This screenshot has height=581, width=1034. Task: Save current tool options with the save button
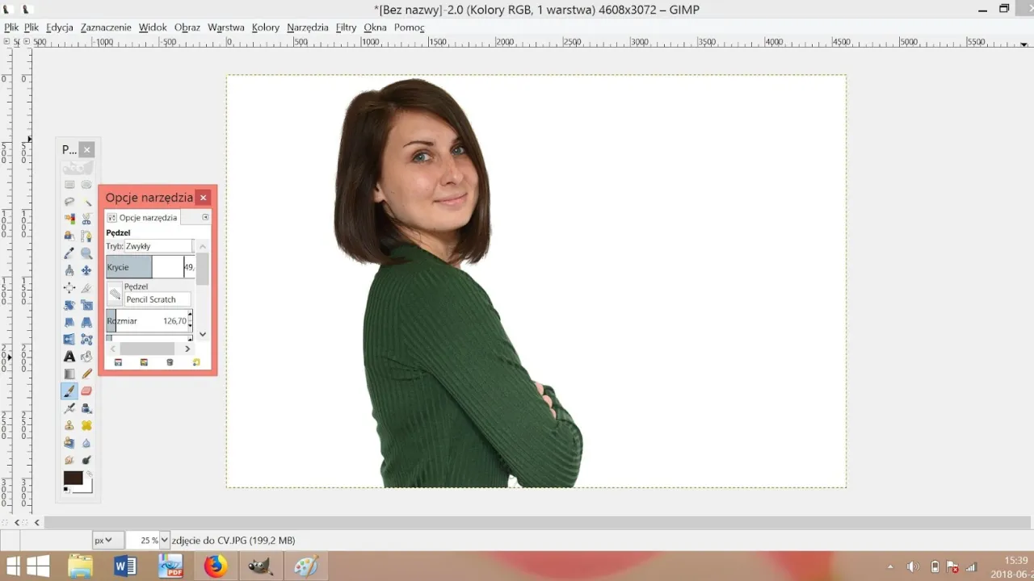click(119, 362)
